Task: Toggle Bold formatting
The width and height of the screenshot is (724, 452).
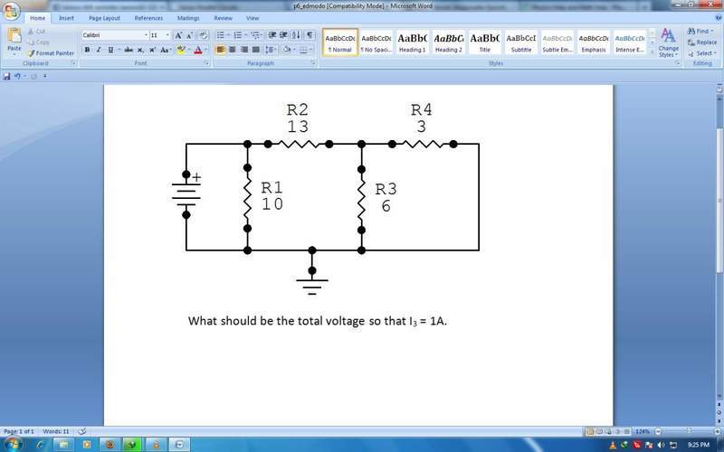Action: (87, 50)
